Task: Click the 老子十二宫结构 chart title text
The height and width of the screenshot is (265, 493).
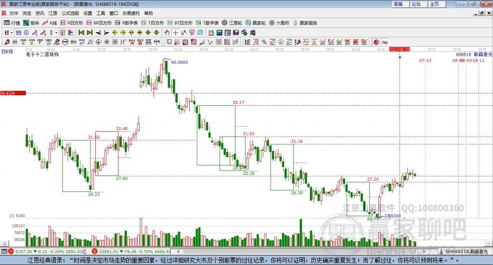Action: coord(42,55)
